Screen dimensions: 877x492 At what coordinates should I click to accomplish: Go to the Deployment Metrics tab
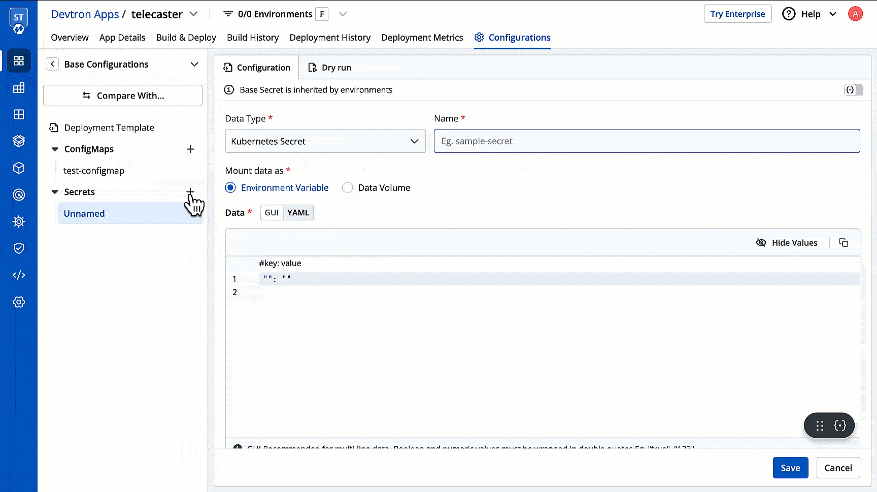[422, 38]
